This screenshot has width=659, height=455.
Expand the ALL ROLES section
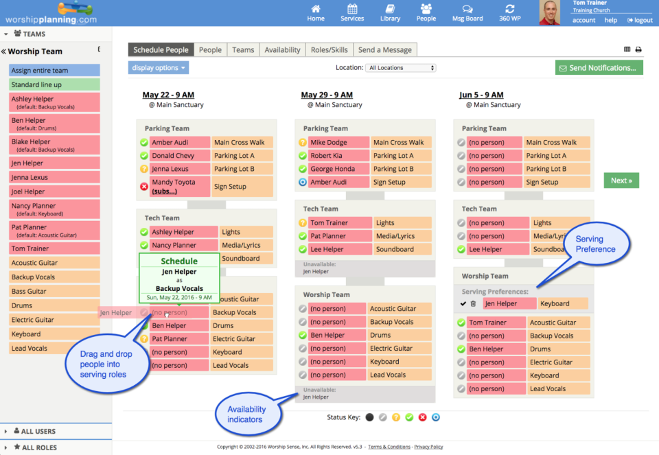click(6, 447)
